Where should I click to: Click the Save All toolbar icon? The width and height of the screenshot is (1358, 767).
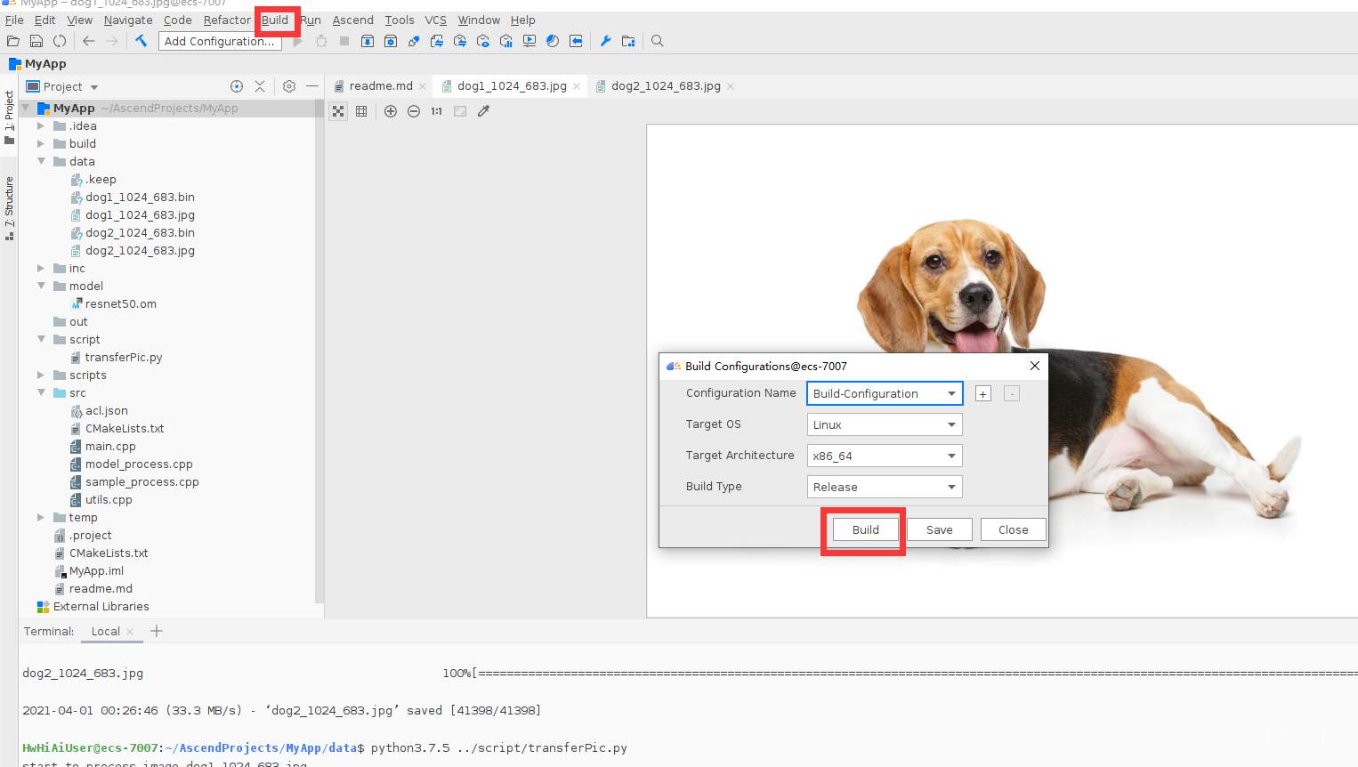point(36,41)
